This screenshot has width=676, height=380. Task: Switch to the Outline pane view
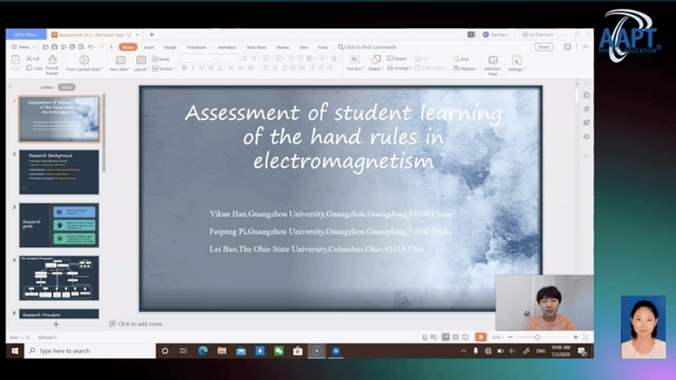point(47,87)
